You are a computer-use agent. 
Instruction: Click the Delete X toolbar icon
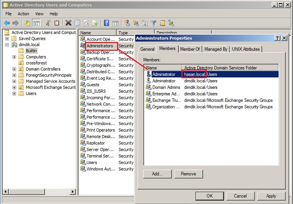point(68,23)
